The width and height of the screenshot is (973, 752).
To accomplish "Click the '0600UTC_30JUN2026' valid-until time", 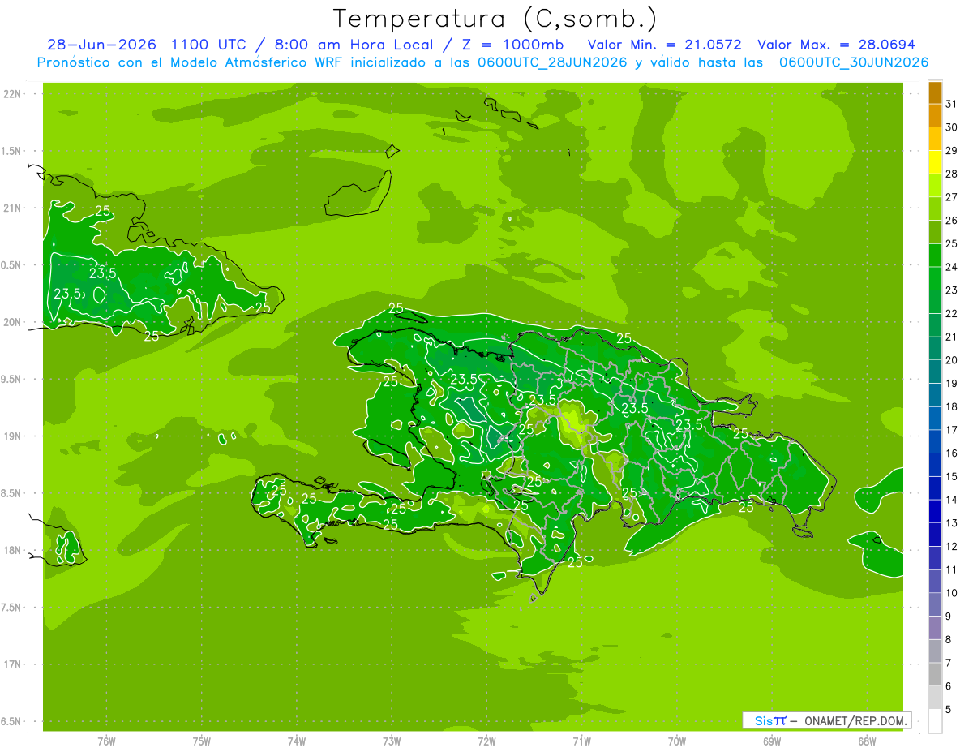I will click(x=854, y=62).
